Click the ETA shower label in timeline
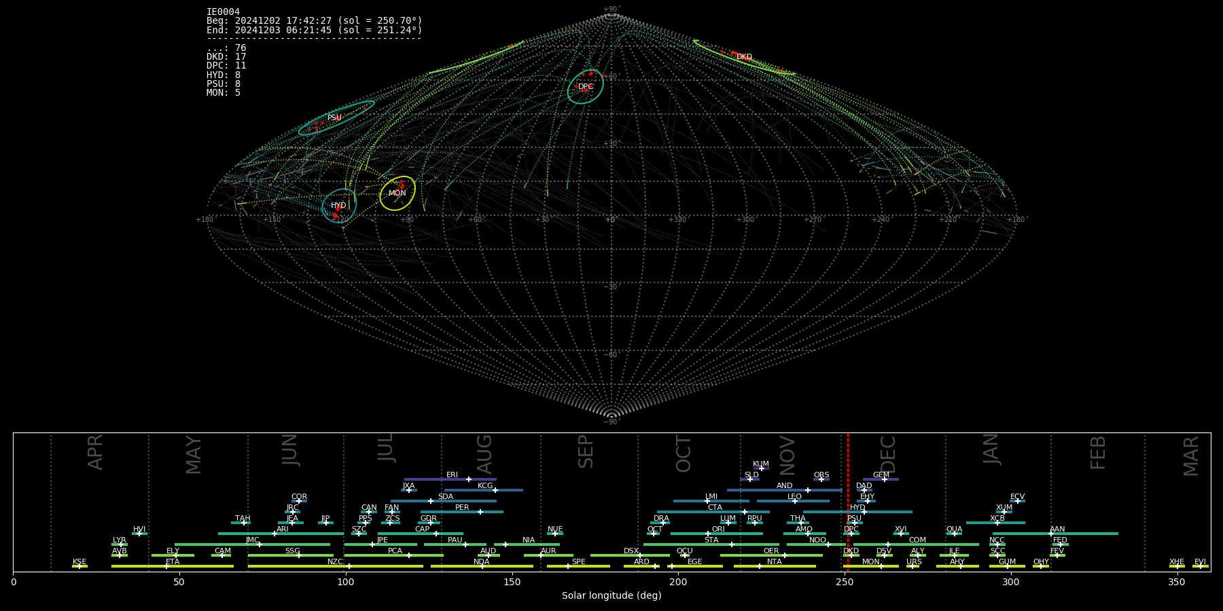This screenshot has height=611, width=1223. [x=173, y=562]
